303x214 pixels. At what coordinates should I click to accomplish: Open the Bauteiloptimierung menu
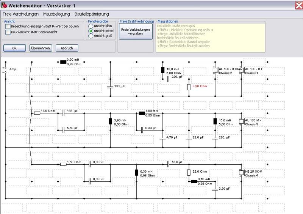coord(92,14)
